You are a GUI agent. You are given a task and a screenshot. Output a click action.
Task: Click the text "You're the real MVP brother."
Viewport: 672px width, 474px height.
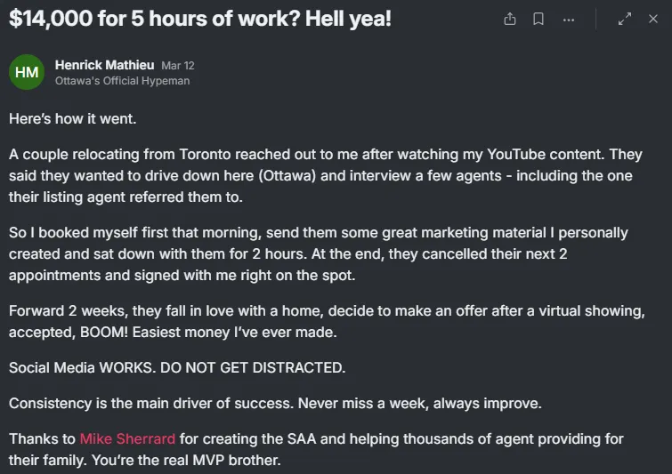(186, 461)
